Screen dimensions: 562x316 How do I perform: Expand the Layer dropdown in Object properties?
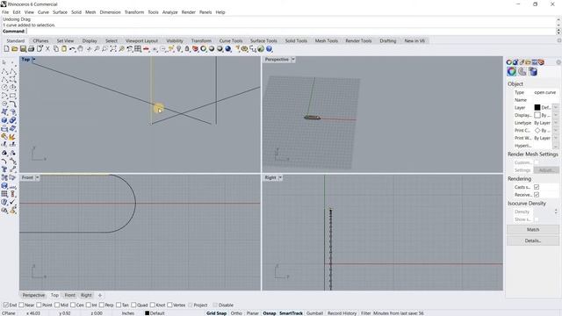pyautogui.click(x=556, y=107)
